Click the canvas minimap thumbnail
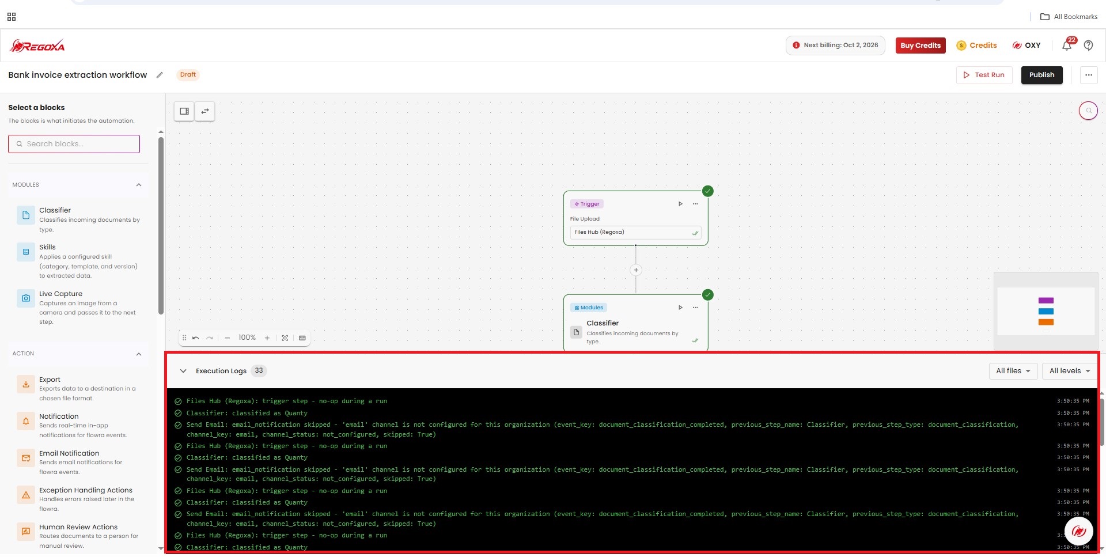The width and height of the screenshot is (1106, 557). [x=1046, y=312]
